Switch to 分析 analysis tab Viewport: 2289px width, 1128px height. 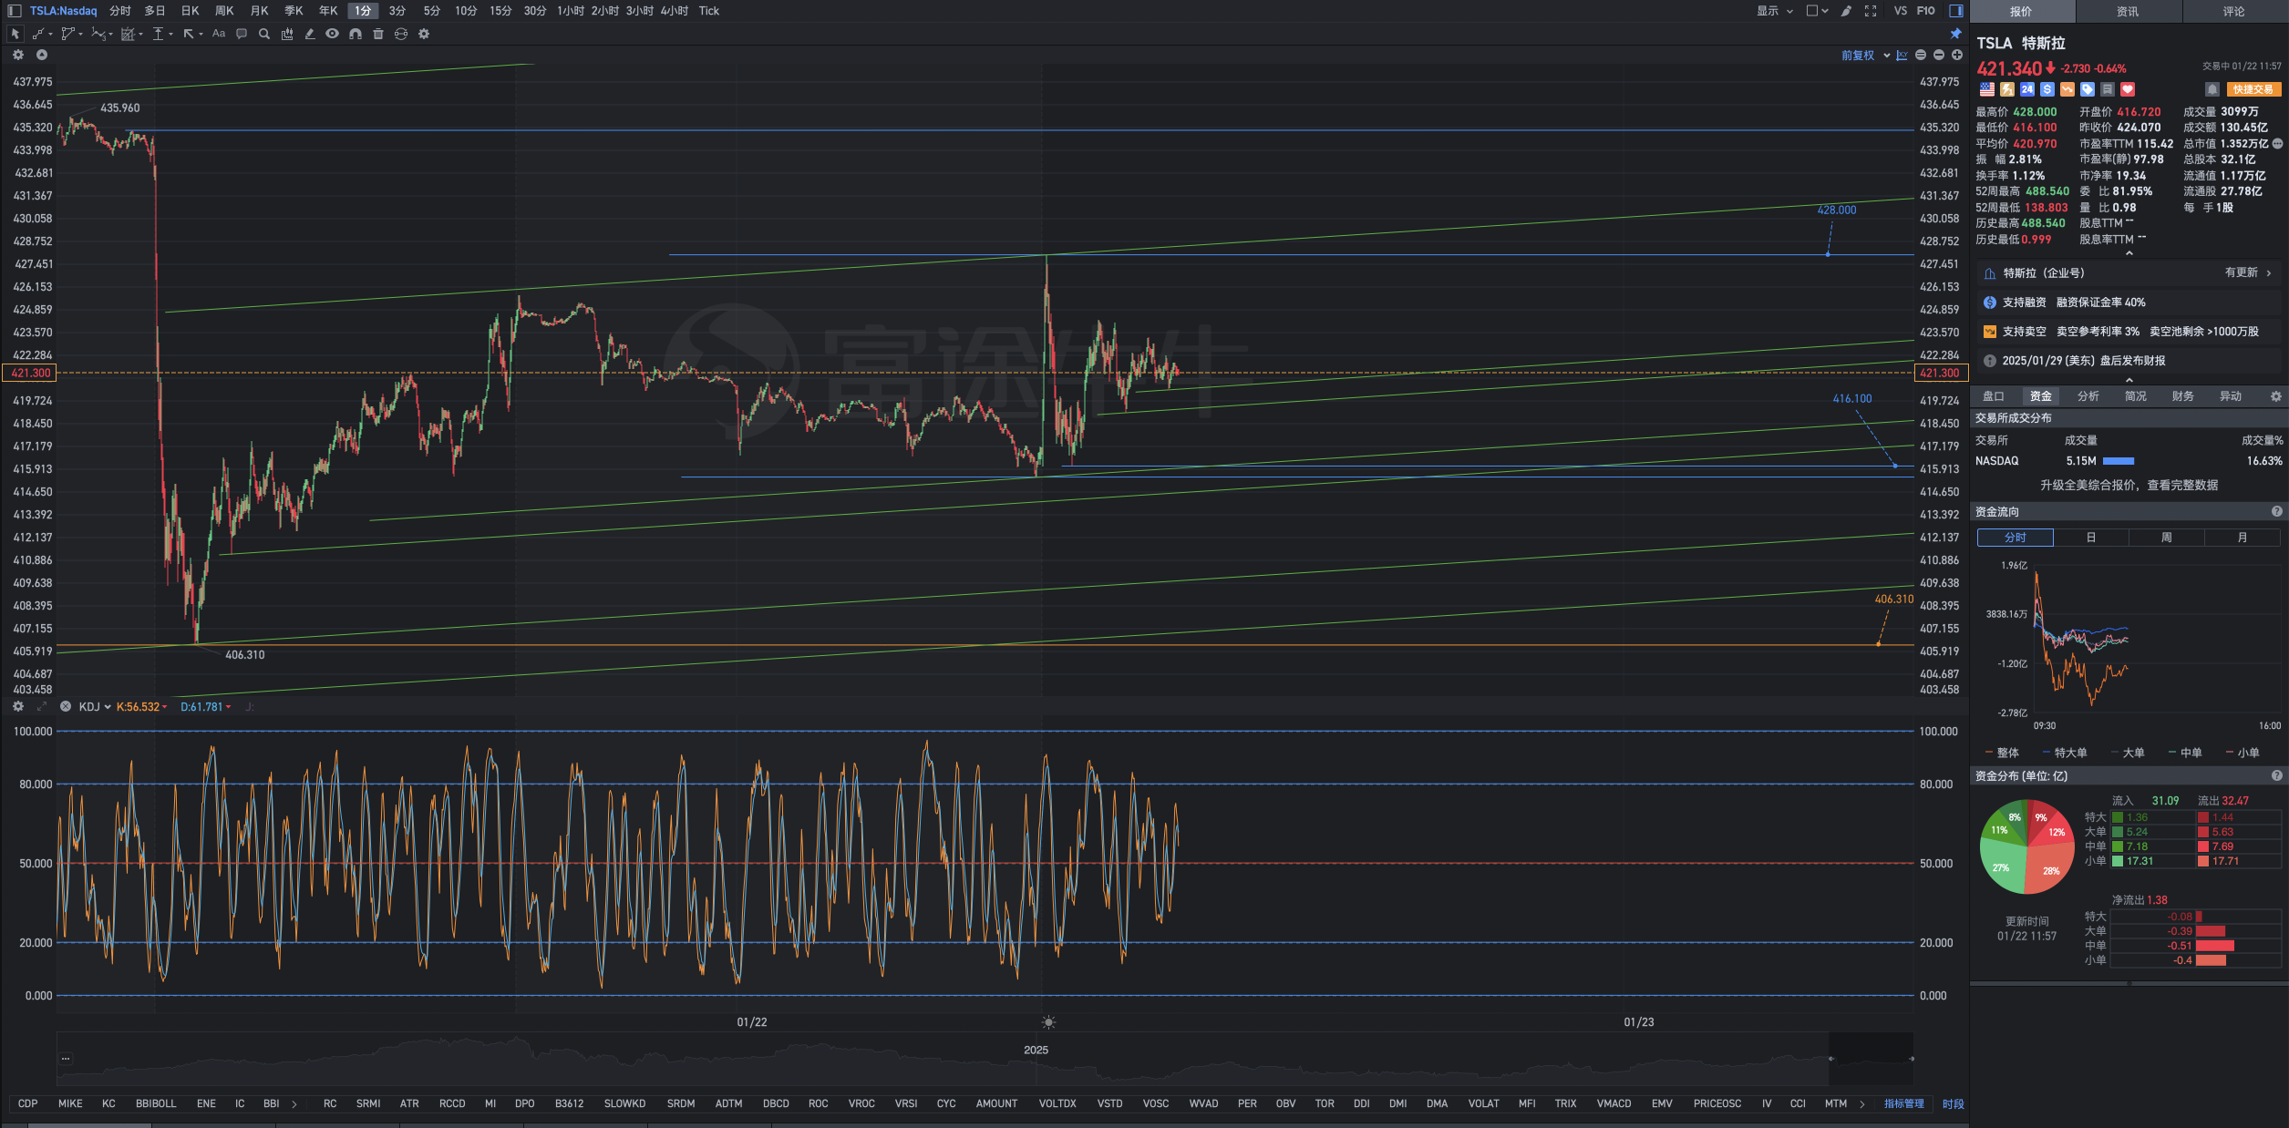(x=2088, y=396)
